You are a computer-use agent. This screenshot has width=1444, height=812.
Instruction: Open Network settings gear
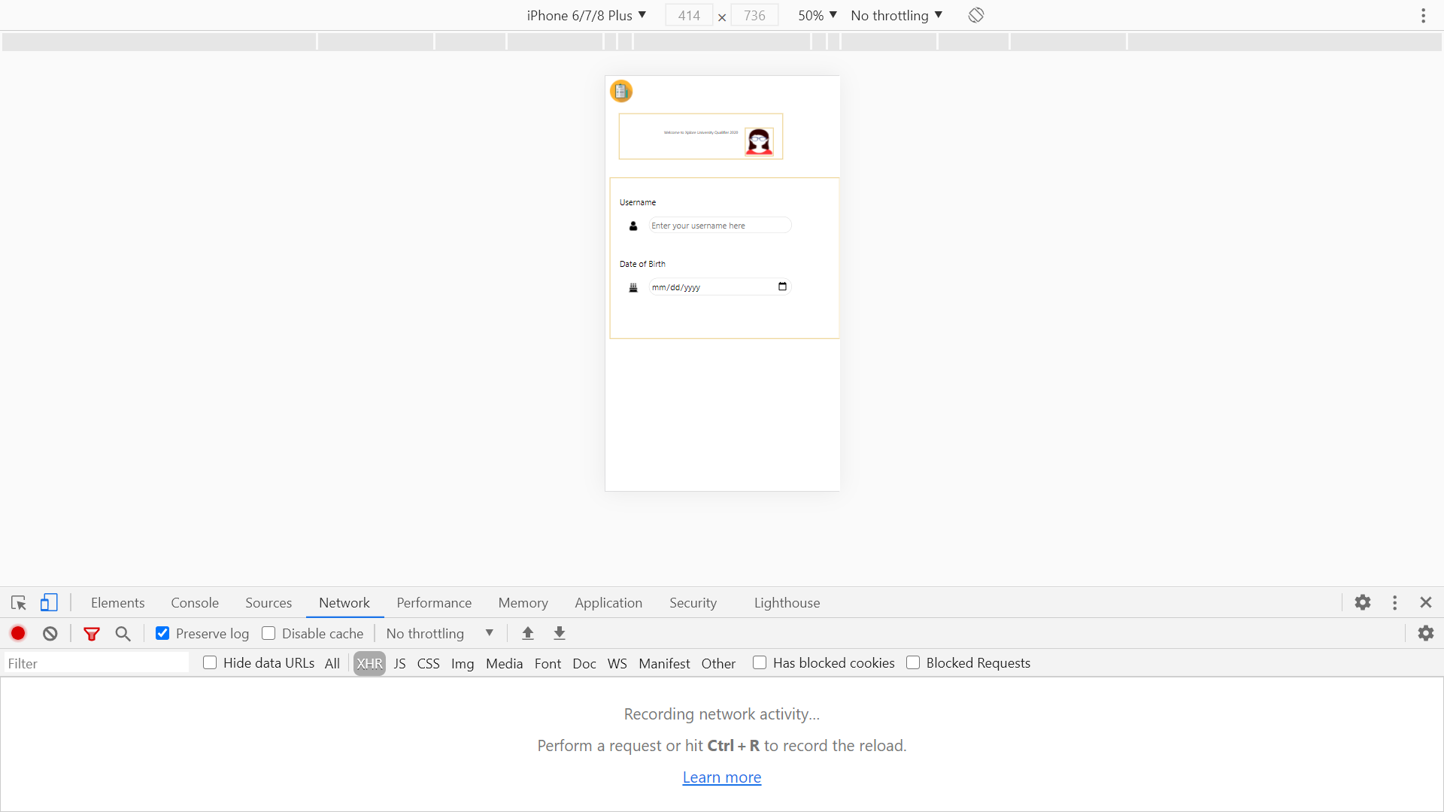[x=1426, y=634]
